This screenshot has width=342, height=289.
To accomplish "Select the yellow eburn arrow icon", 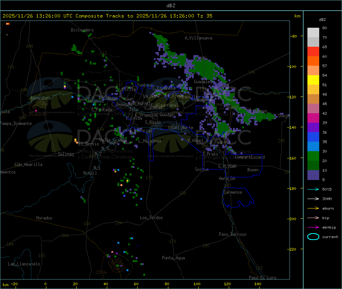I will 313,208.
